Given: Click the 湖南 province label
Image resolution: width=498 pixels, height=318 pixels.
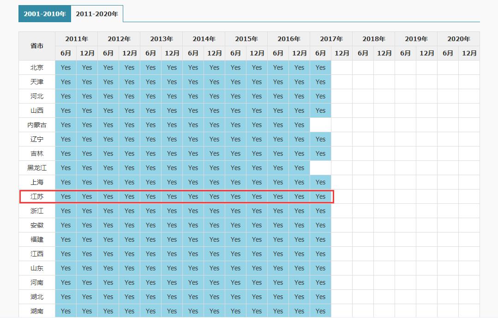Looking at the screenshot, I should click(37, 311).
